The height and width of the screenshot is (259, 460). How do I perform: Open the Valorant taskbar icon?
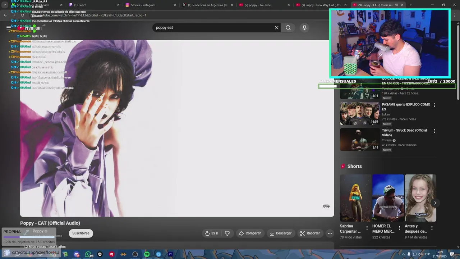[112, 254]
